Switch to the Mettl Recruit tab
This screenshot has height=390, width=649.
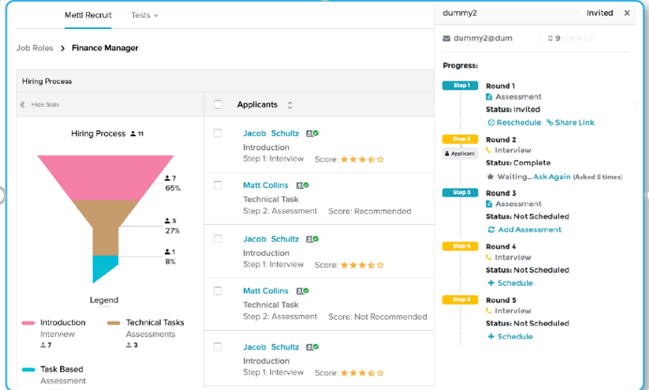tap(88, 15)
